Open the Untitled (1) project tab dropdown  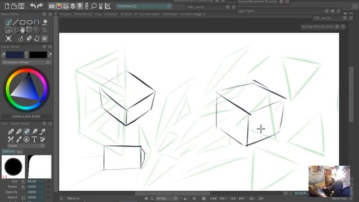169,6
